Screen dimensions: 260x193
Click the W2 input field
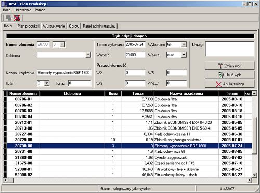click(135, 73)
